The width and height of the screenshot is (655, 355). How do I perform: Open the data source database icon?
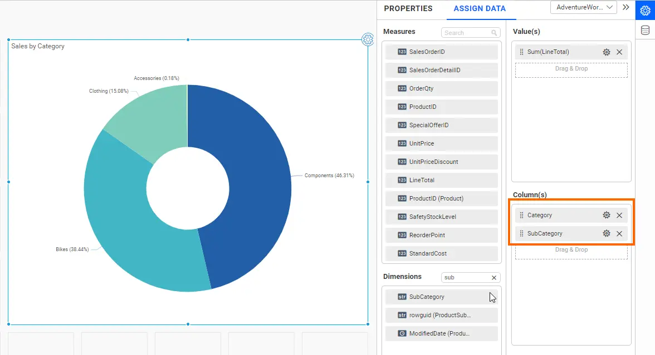(x=645, y=31)
